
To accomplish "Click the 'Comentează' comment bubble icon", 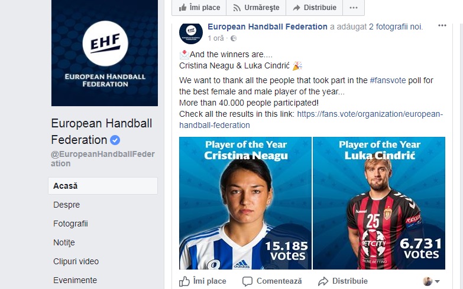I will click(x=247, y=281).
